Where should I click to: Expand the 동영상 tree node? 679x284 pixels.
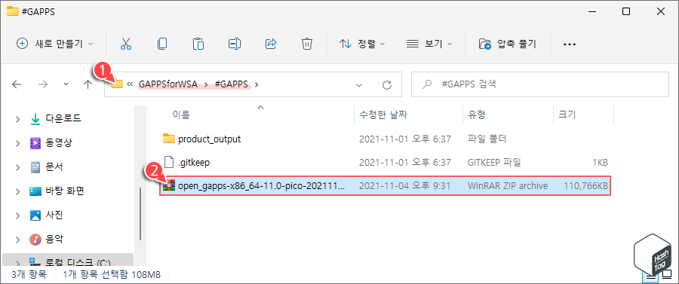pos(18,143)
